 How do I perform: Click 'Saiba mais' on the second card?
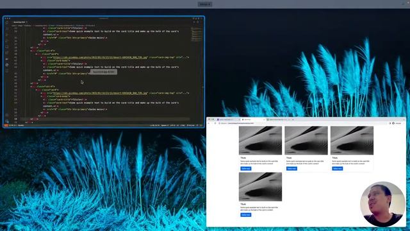pyautogui.click(x=291, y=168)
